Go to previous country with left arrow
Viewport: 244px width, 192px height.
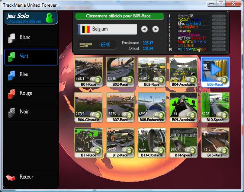[x=144, y=29]
